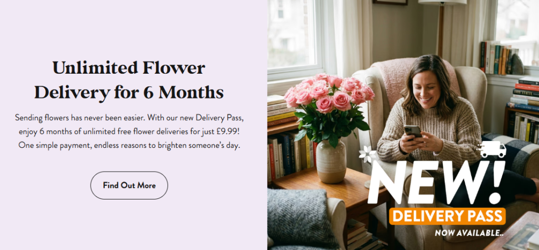The width and height of the screenshot is (539, 250).
Task: Open the Unlimited Flower Delivery heading
Action: coord(129,80)
